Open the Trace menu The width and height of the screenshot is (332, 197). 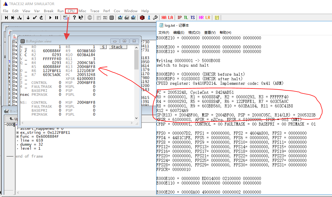pos(95,11)
